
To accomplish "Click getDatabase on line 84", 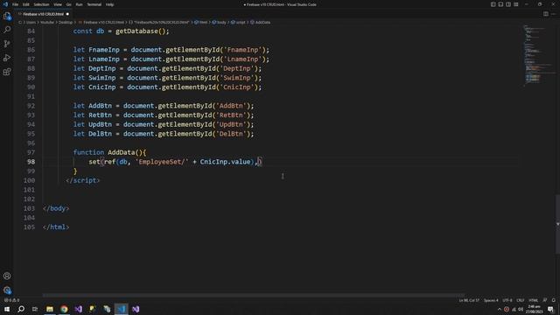I will tap(136, 31).
